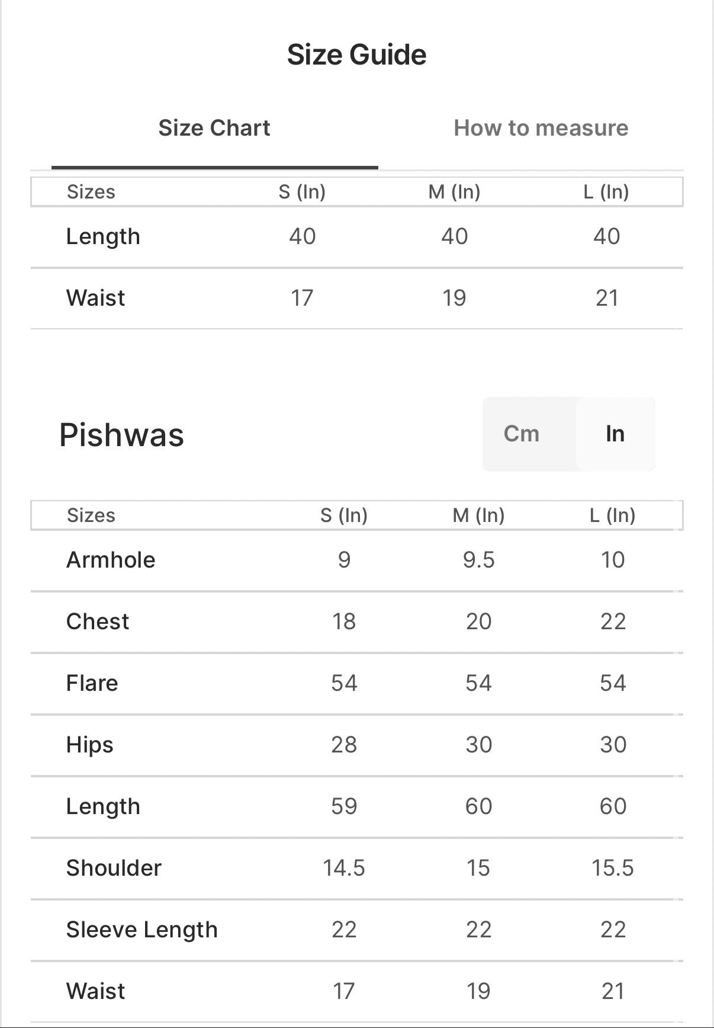Select the Size Chart tab

pos(214,128)
